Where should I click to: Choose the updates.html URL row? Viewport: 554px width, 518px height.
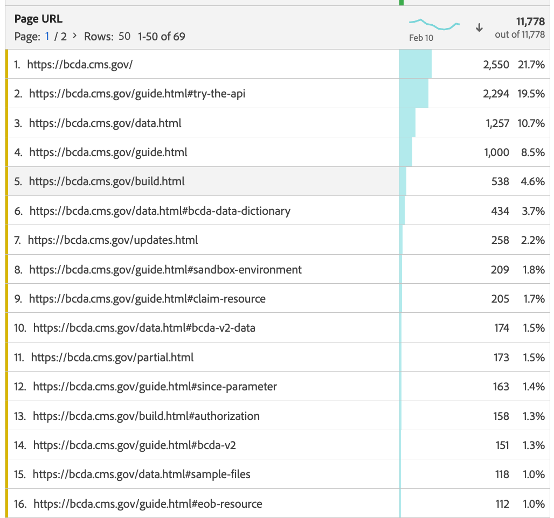[x=113, y=240]
